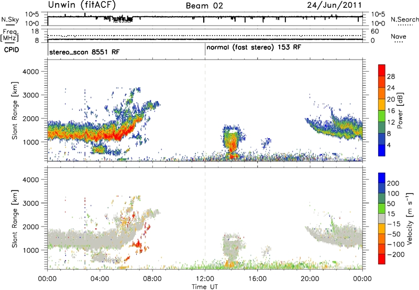The image size is (419, 290).
Task: Click the 'Nave' legend label
Action: pyautogui.click(x=399, y=36)
